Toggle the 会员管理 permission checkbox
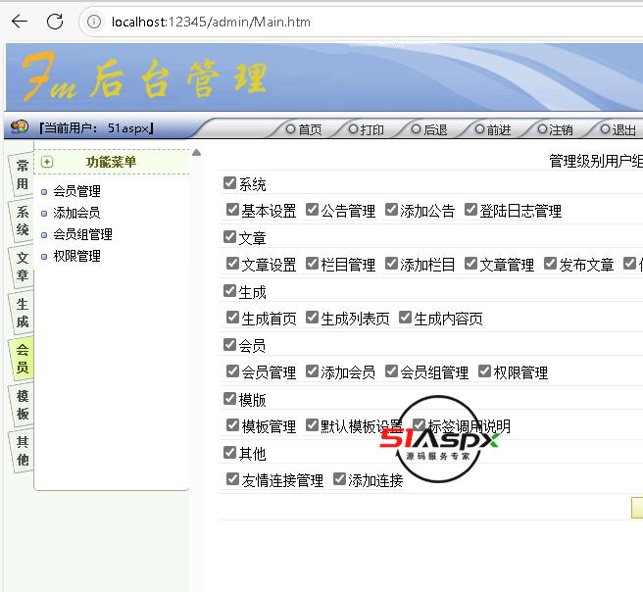 click(x=232, y=371)
